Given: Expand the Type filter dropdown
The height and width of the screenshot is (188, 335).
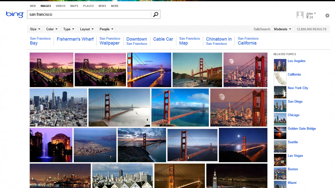Looking at the screenshot, I should coord(69,29).
